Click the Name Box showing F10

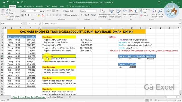point(11,24)
